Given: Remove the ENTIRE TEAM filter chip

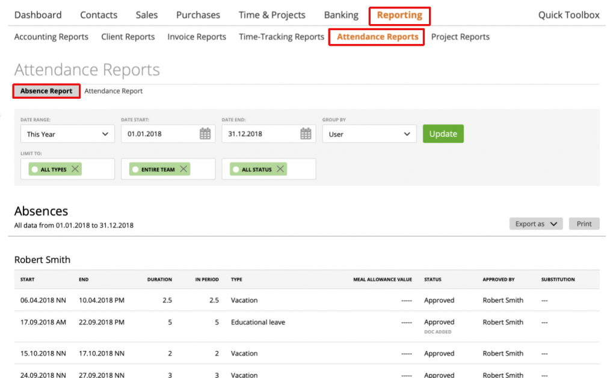Looking at the screenshot, I should (183, 169).
